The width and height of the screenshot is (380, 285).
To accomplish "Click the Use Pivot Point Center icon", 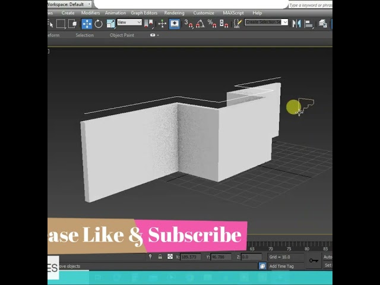I will [x=149, y=24].
